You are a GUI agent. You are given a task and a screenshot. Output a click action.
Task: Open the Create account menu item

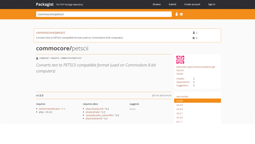[192, 5]
